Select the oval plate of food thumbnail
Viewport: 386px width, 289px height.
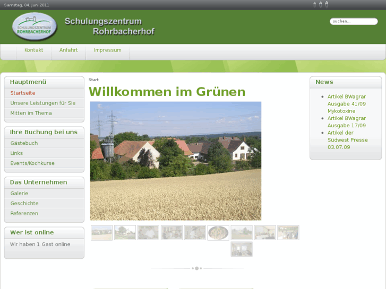tap(218, 233)
